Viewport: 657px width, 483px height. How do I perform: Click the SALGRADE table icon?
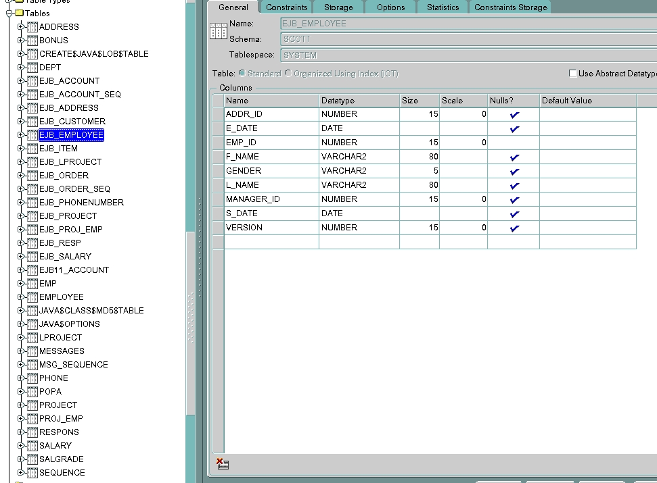[32, 459]
